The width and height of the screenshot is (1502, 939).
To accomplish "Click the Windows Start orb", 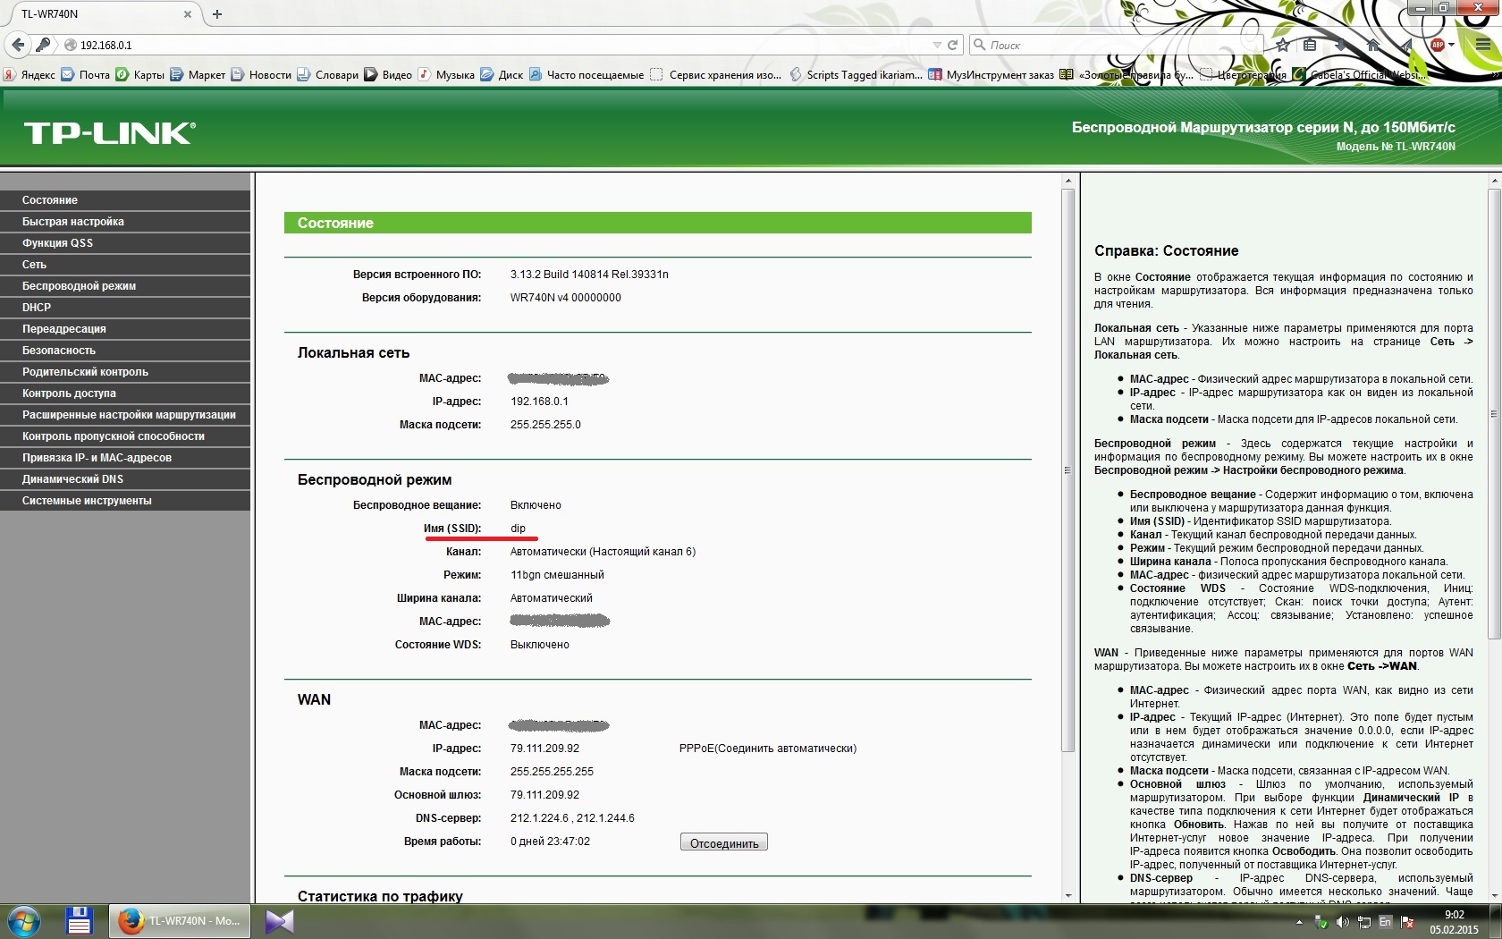I will [24, 920].
